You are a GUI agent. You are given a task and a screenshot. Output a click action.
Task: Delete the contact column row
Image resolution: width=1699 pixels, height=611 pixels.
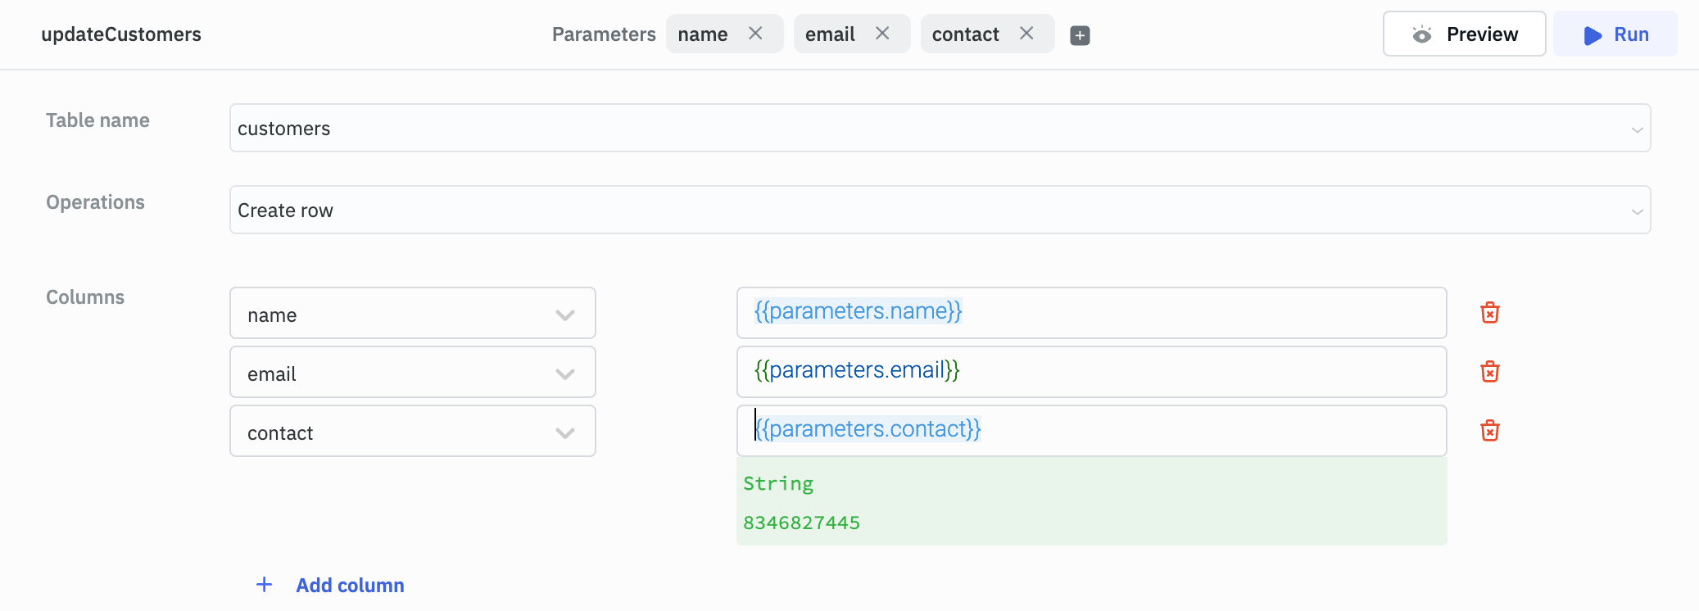pyautogui.click(x=1489, y=431)
